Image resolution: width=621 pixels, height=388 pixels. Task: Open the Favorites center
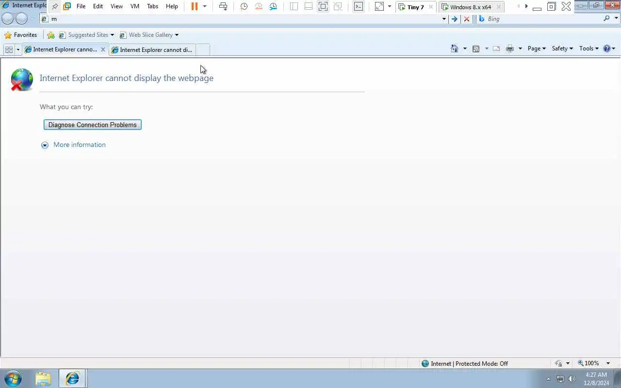click(x=20, y=35)
